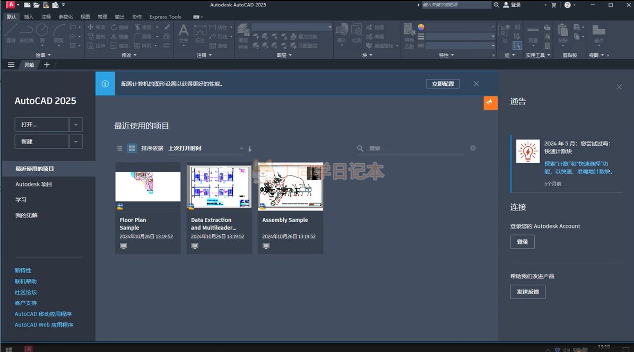Toggle the hamburger menu beside Start tab

[11, 65]
